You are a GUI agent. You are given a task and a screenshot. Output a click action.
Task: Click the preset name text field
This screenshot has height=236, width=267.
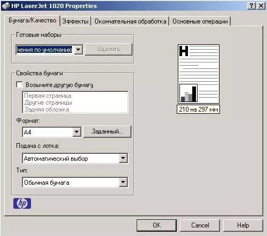[45, 50]
